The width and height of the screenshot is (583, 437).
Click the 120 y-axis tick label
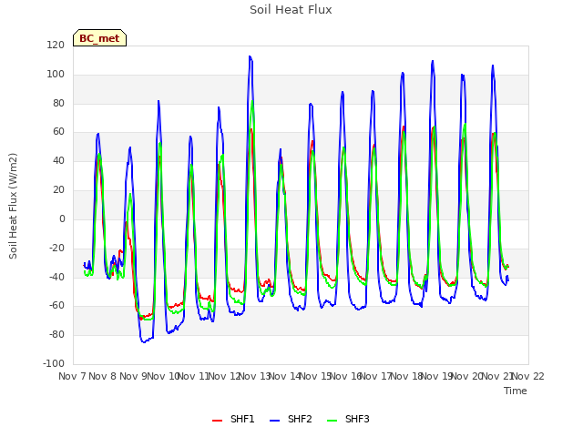(56, 45)
